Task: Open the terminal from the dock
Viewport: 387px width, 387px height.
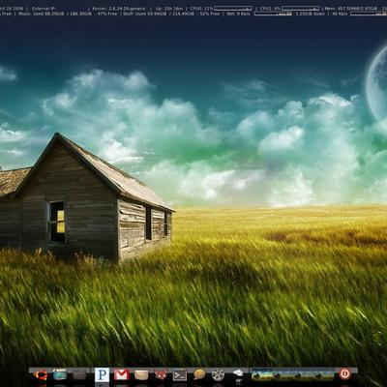Action: pyautogui.click(x=180, y=374)
